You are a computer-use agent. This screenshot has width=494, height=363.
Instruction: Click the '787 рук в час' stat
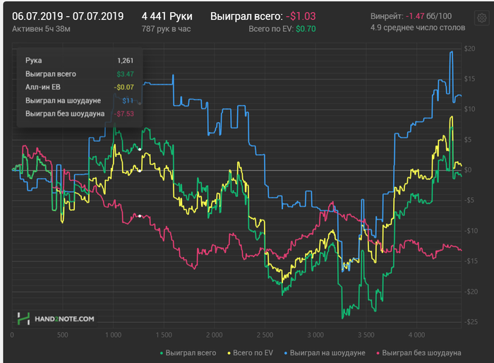point(167,29)
